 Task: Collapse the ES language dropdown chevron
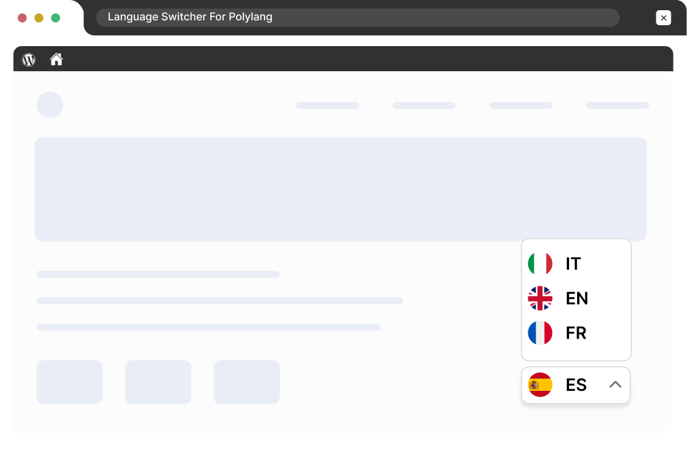(x=615, y=384)
